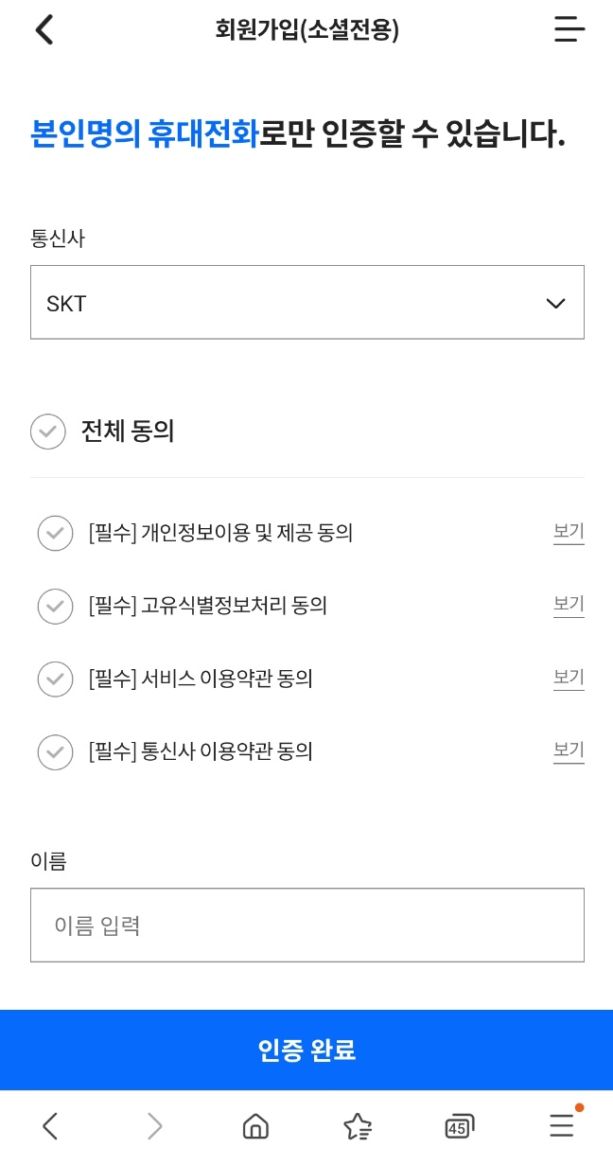The height and width of the screenshot is (1165, 613).
Task: Toggle the 전체 동의 agree-all checkbox
Action: click(x=48, y=431)
